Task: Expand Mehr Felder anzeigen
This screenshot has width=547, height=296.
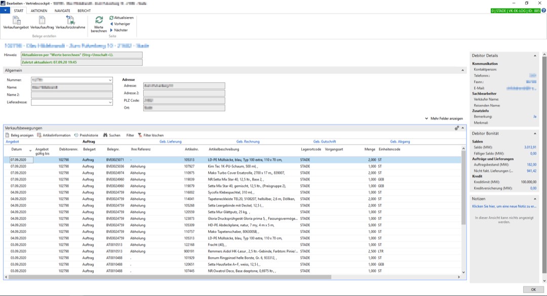Action: [x=444, y=118]
